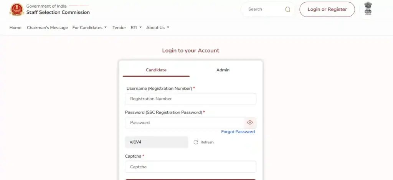393x180 pixels.
Task: Click the national emblem of India icon
Action: 368,9
